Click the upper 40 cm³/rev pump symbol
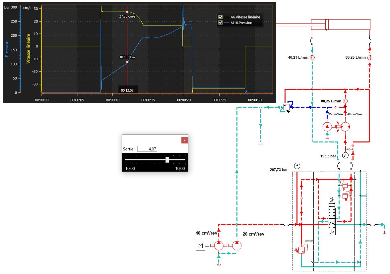This screenshot has height=274, width=390. tap(345, 127)
